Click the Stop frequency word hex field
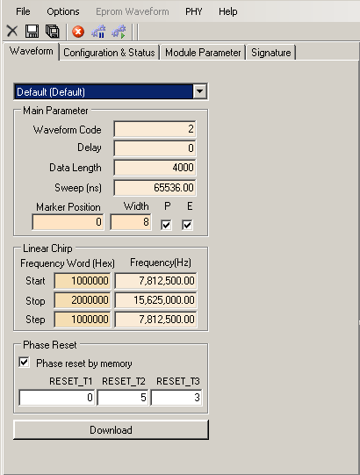The width and height of the screenshot is (360, 475). 83,300
